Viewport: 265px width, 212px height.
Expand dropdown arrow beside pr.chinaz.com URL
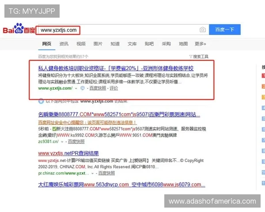pyautogui.click(x=92, y=174)
